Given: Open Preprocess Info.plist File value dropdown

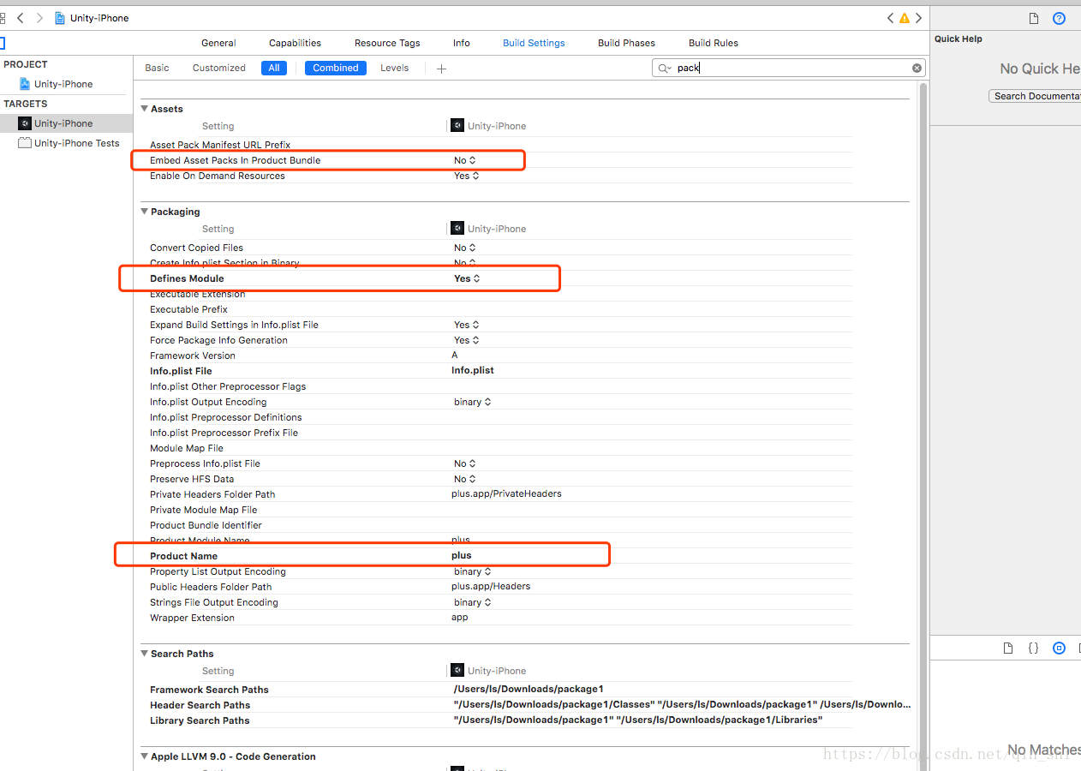Looking at the screenshot, I should coord(464,463).
